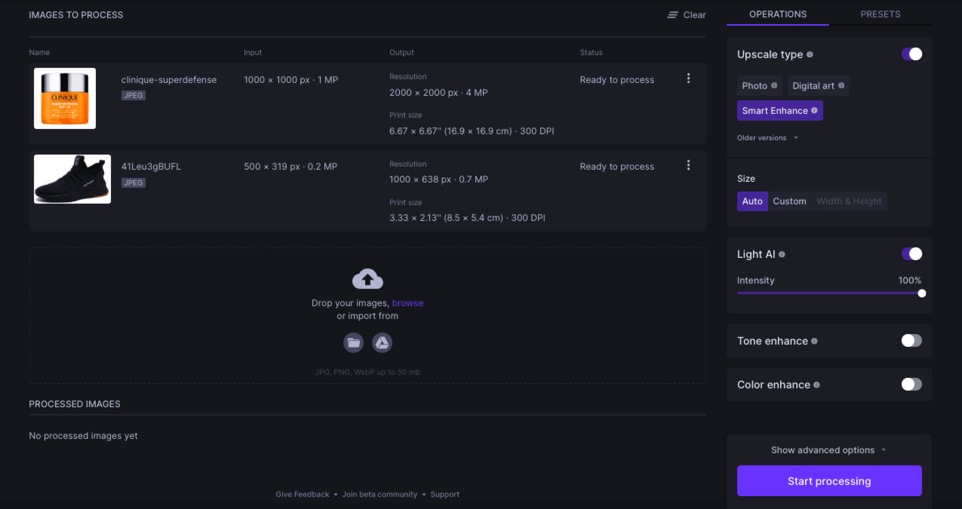Screen dimensions: 962x509
Task: Click the Smart Enhance info icon
Action: 814,111
